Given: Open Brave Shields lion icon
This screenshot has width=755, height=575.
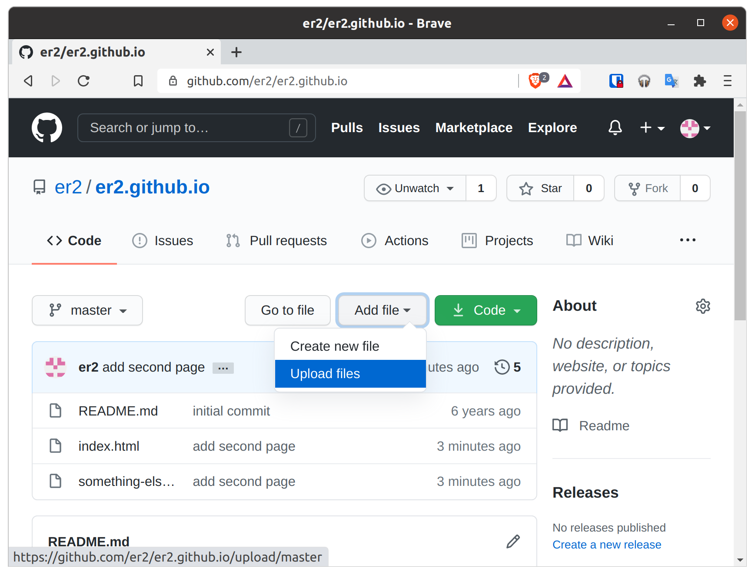Looking at the screenshot, I should (x=536, y=81).
